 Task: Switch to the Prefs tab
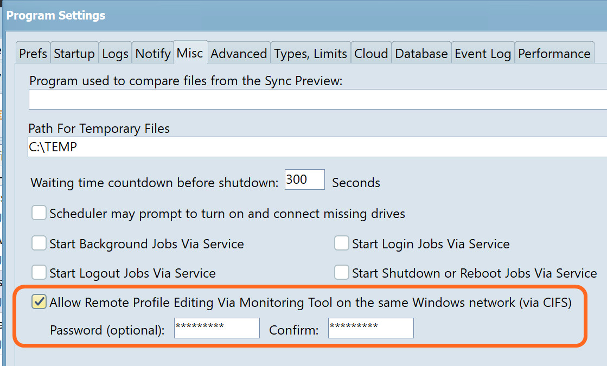point(32,53)
